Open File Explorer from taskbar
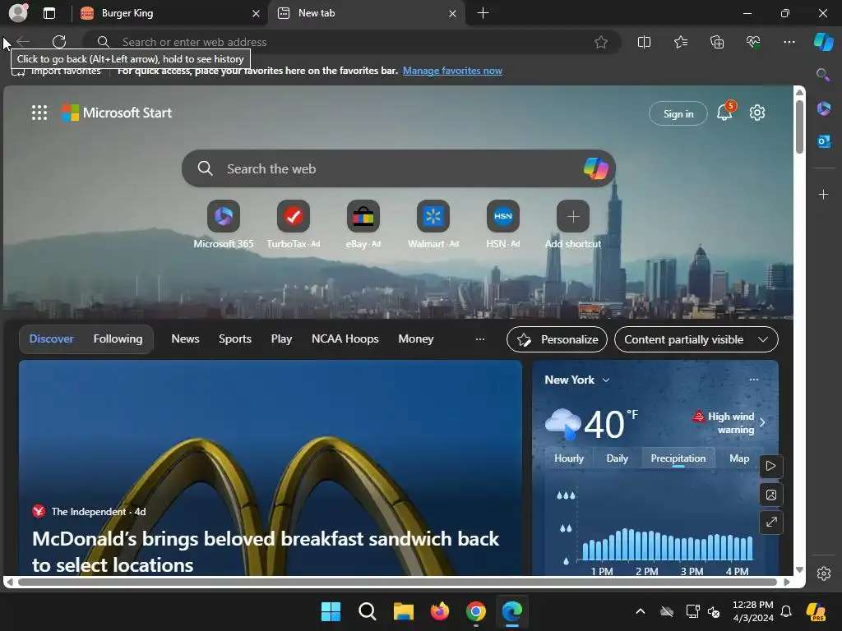 [x=403, y=611]
